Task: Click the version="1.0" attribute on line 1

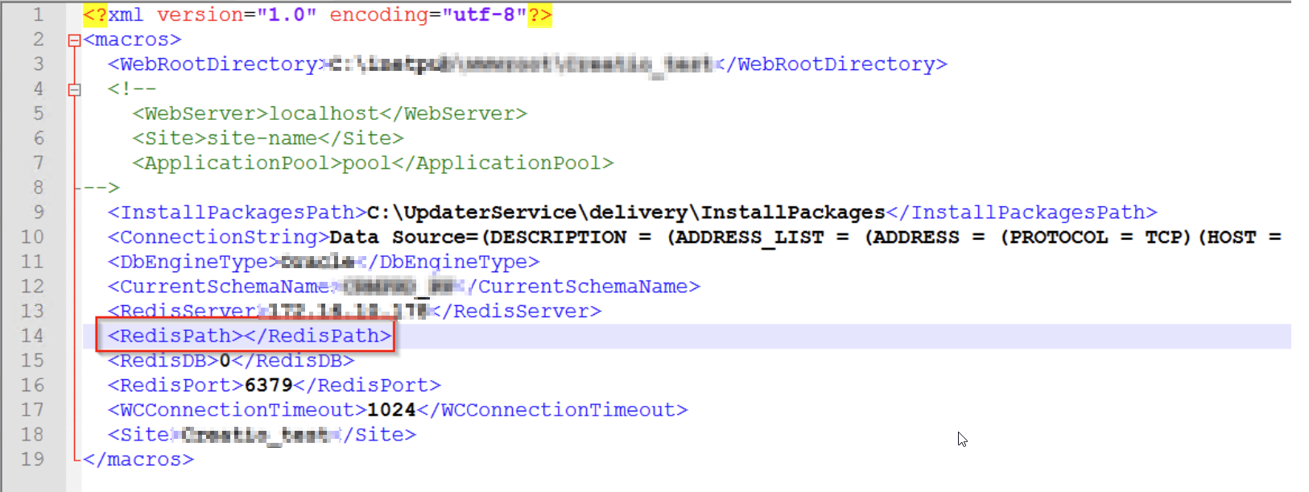Action: 237,15
